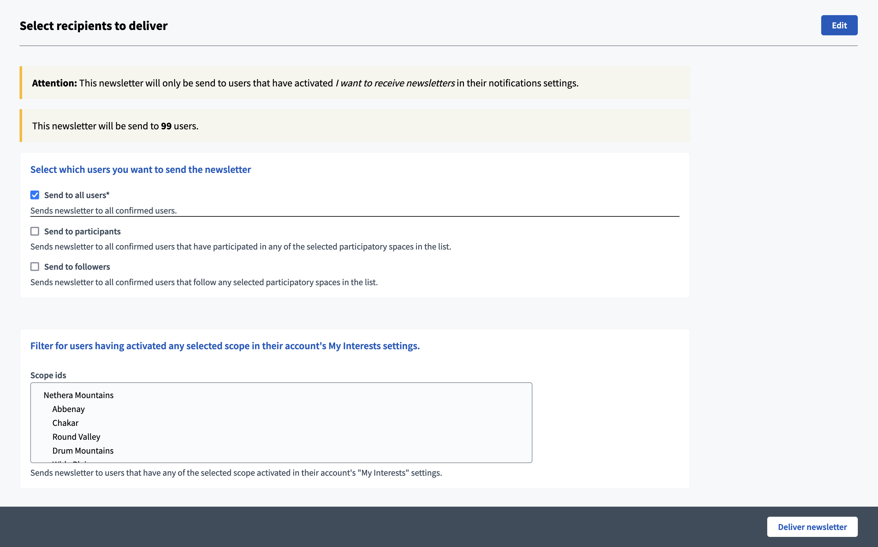Viewport: 878px width, 547px height.
Task: Select the Nethera Mountains scope
Action: tap(79, 395)
